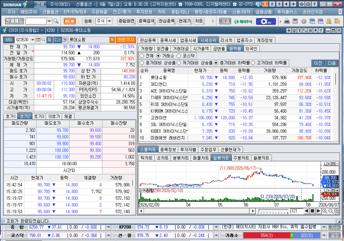This screenshot has height=241, width=344.
Task: Select 저가대비 상승율 radio option
Action: point(179,63)
